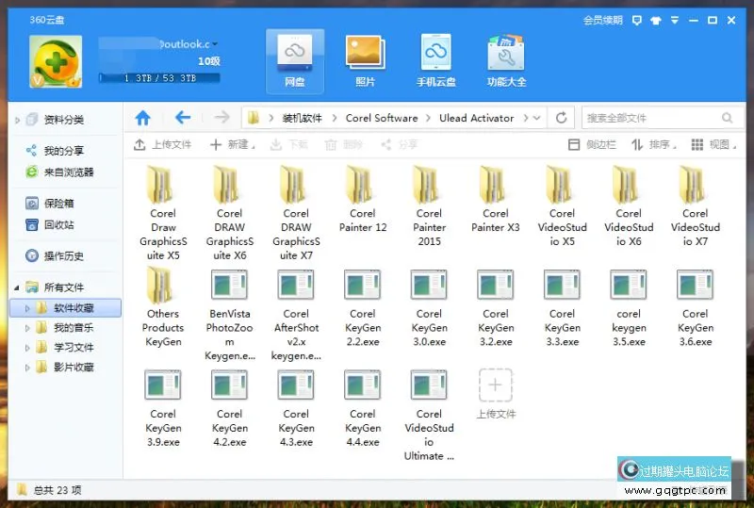Select corel keygen 3.5.exe file

point(629,308)
